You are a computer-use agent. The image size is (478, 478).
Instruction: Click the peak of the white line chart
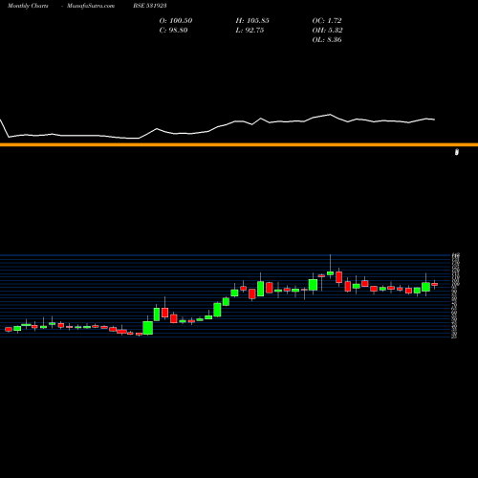coord(330,115)
